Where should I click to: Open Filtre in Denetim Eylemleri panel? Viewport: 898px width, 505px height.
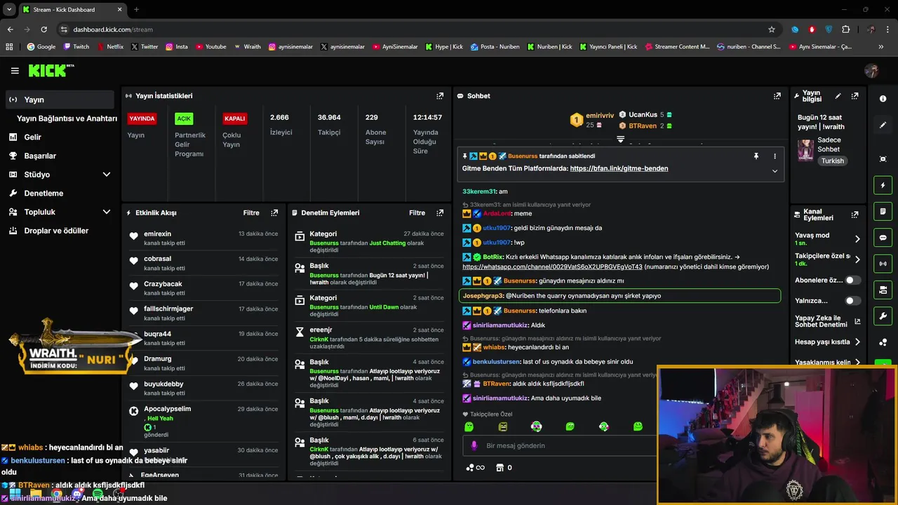coord(417,213)
